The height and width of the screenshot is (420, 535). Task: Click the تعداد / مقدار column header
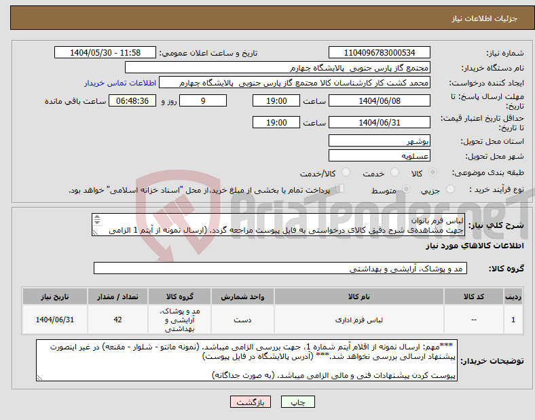click(117, 297)
